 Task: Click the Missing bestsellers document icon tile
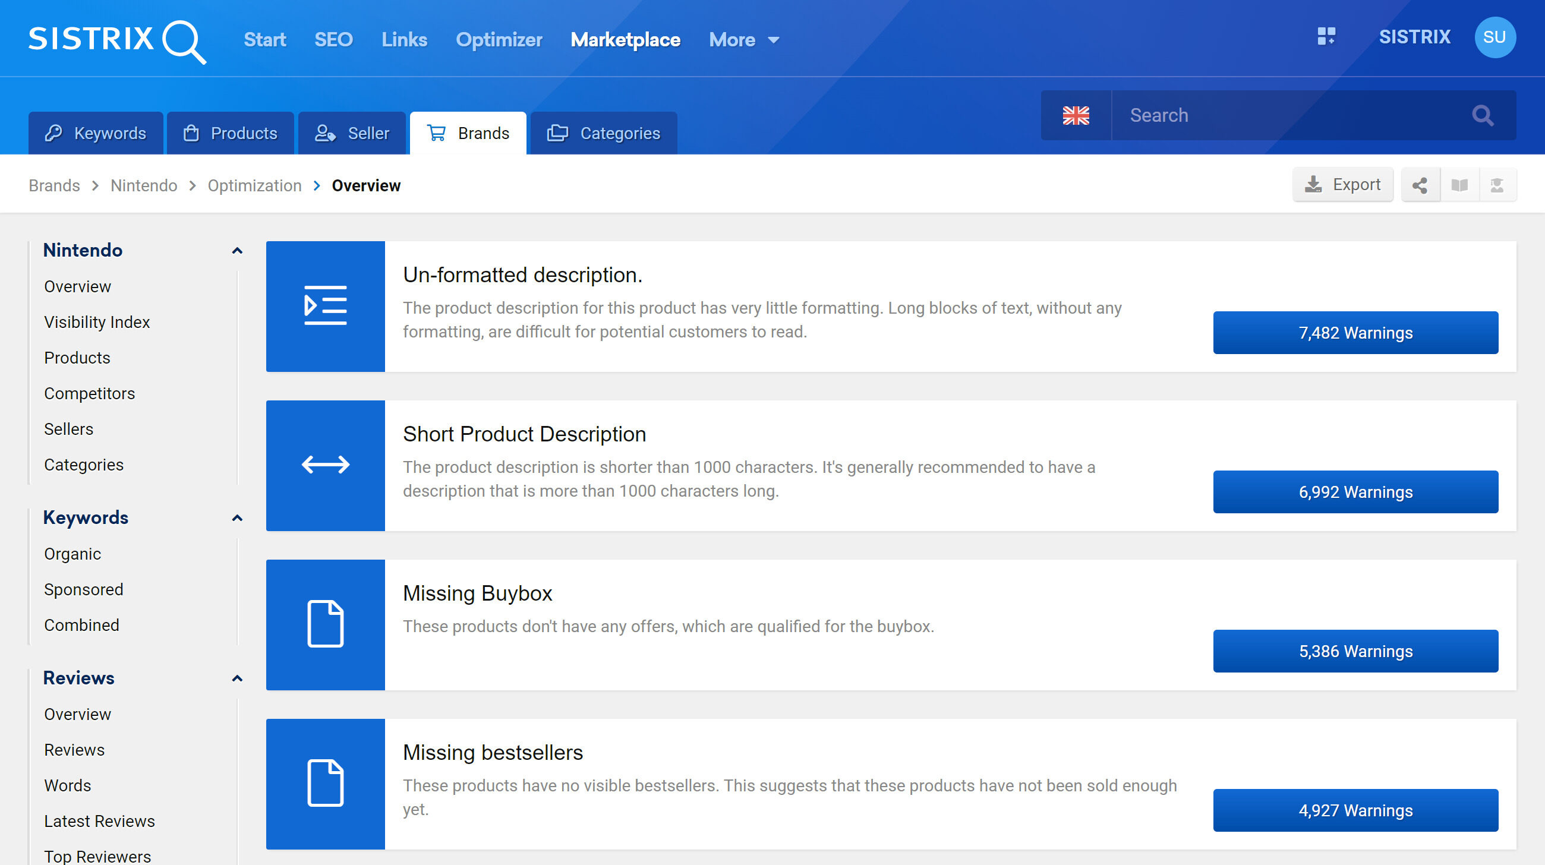tap(326, 784)
